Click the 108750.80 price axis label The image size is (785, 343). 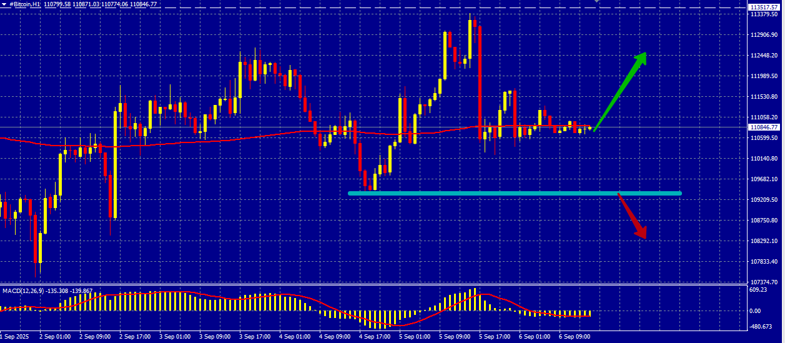[764, 221]
